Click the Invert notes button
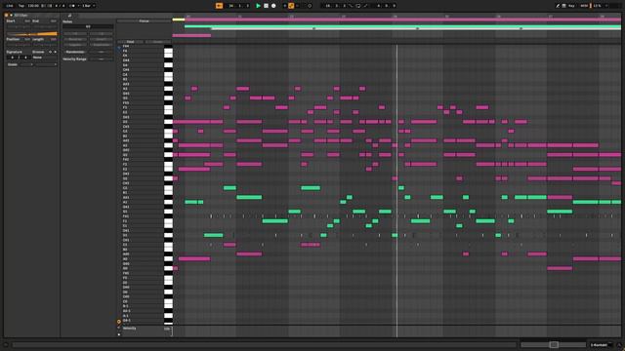 coord(101,39)
